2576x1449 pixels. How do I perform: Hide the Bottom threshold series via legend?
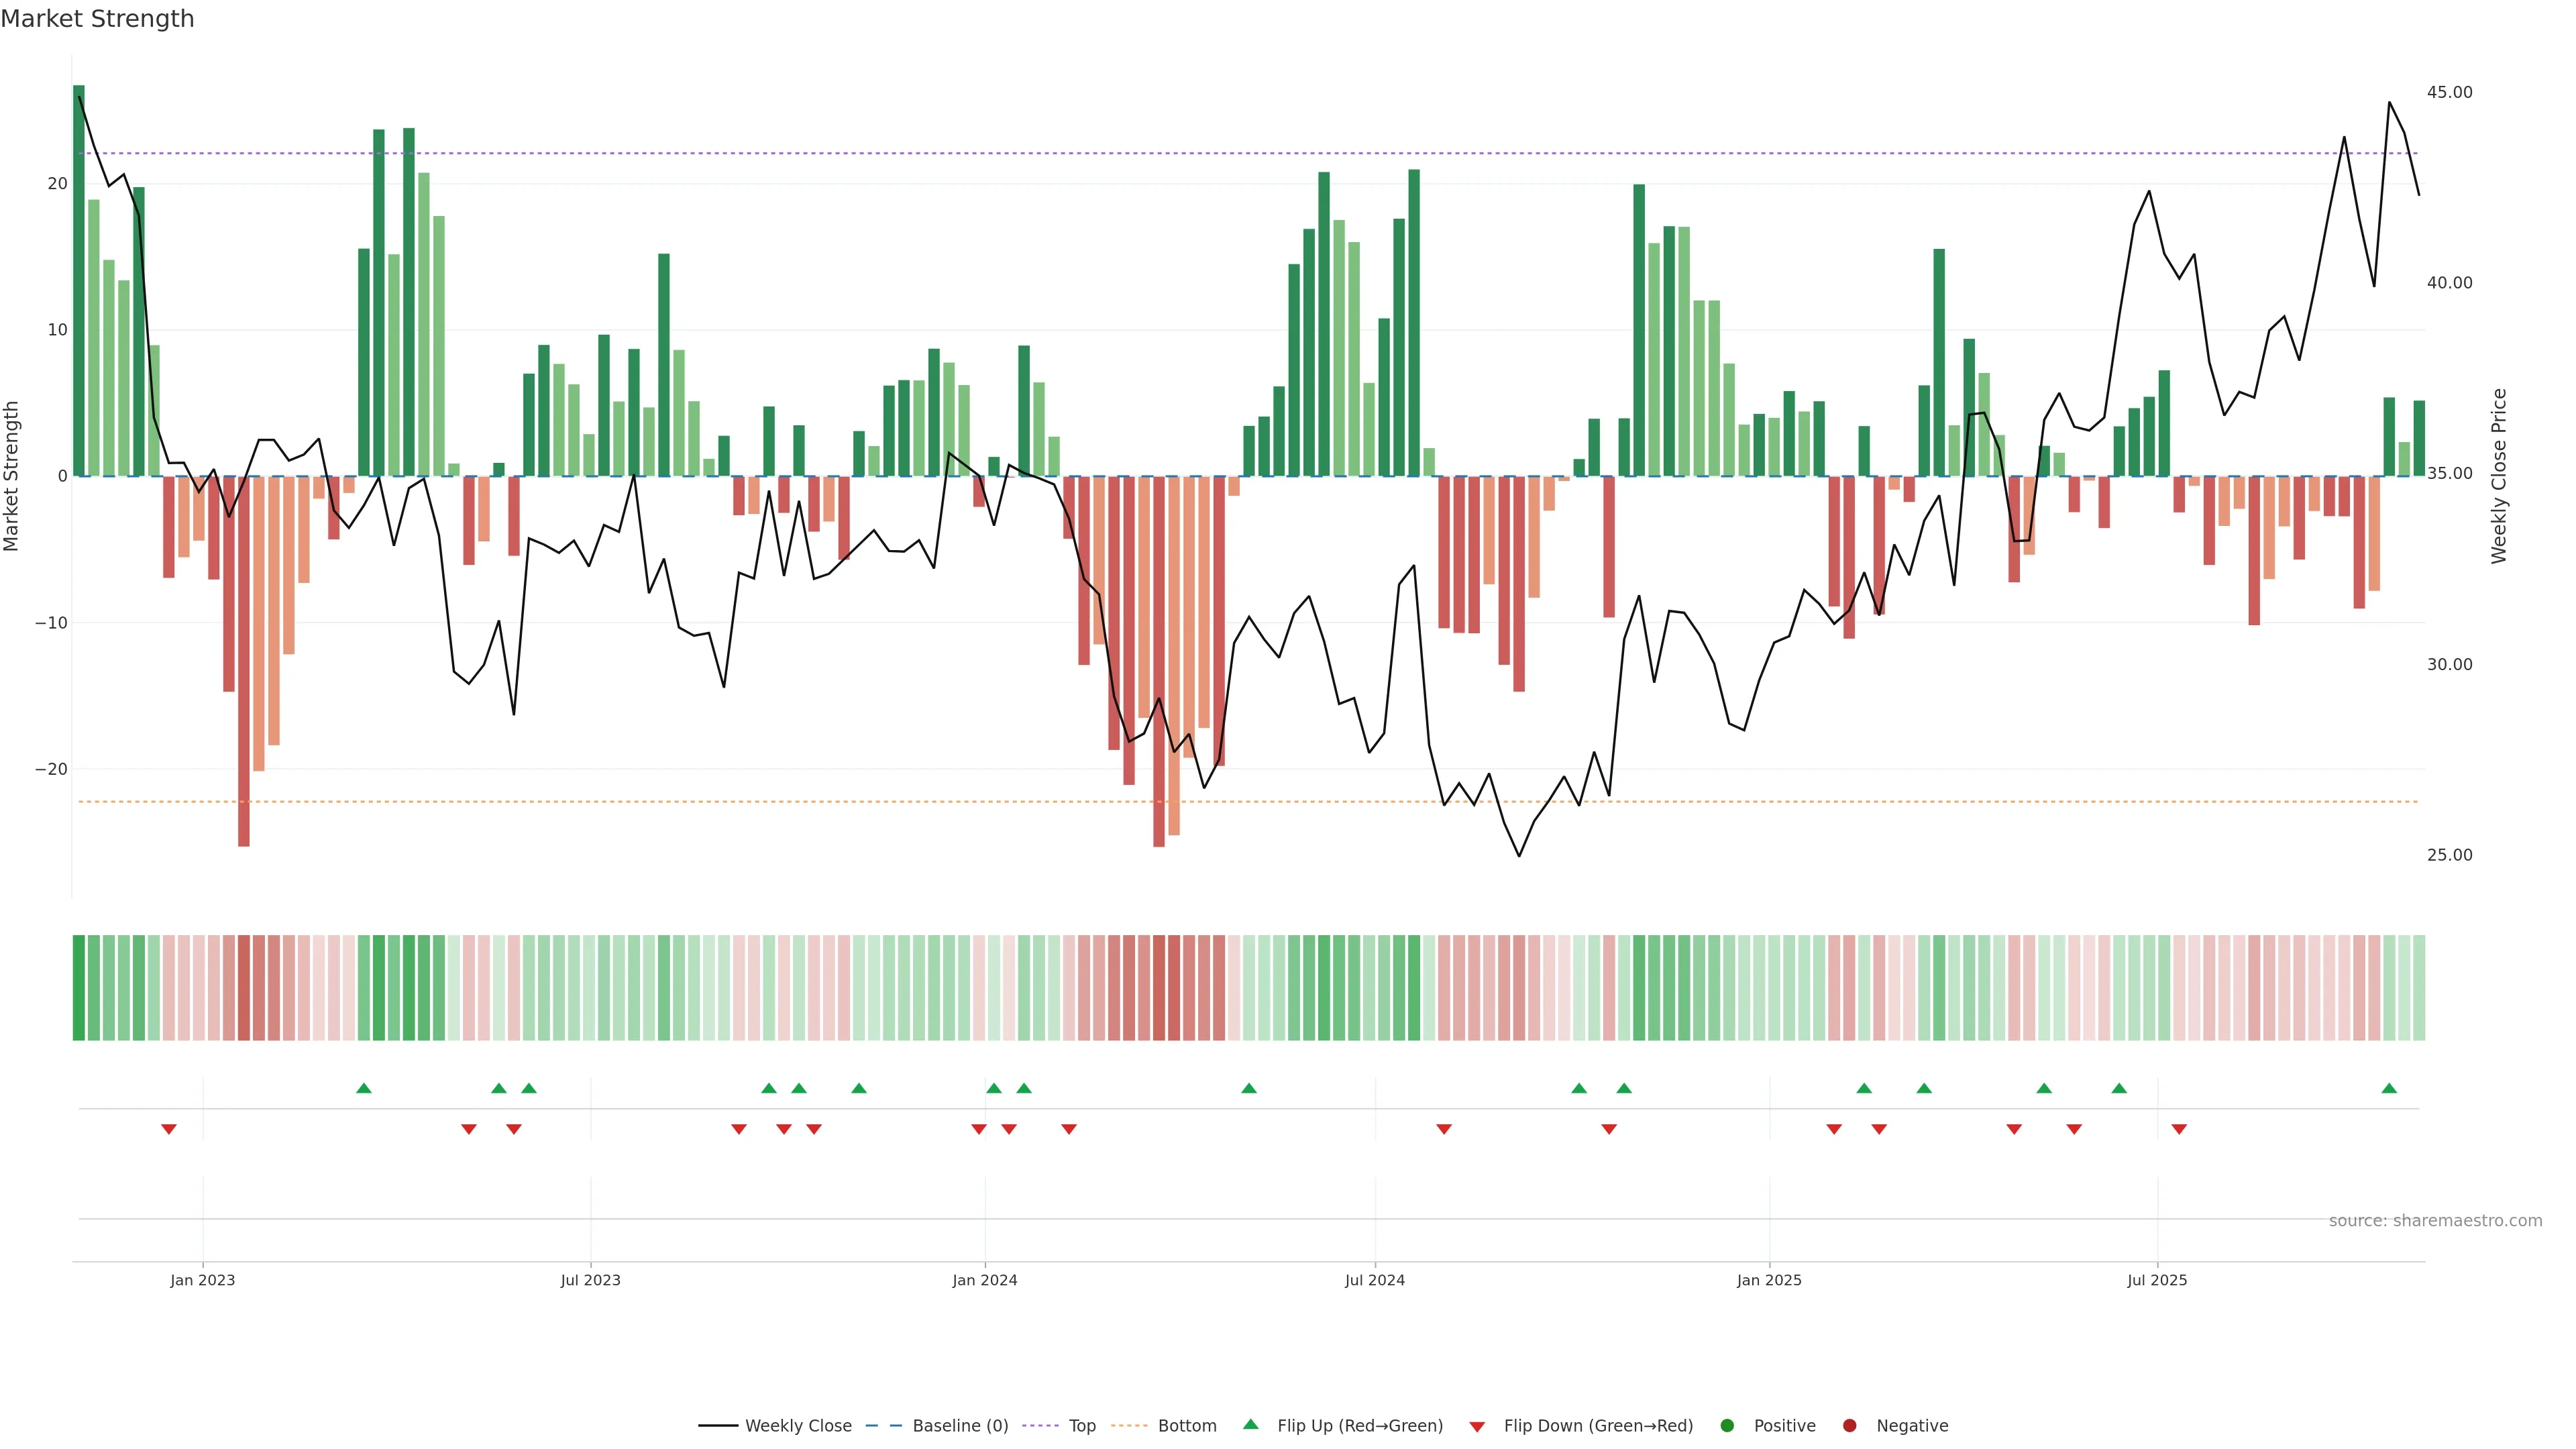pyautogui.click(x=1187, y=1425)
